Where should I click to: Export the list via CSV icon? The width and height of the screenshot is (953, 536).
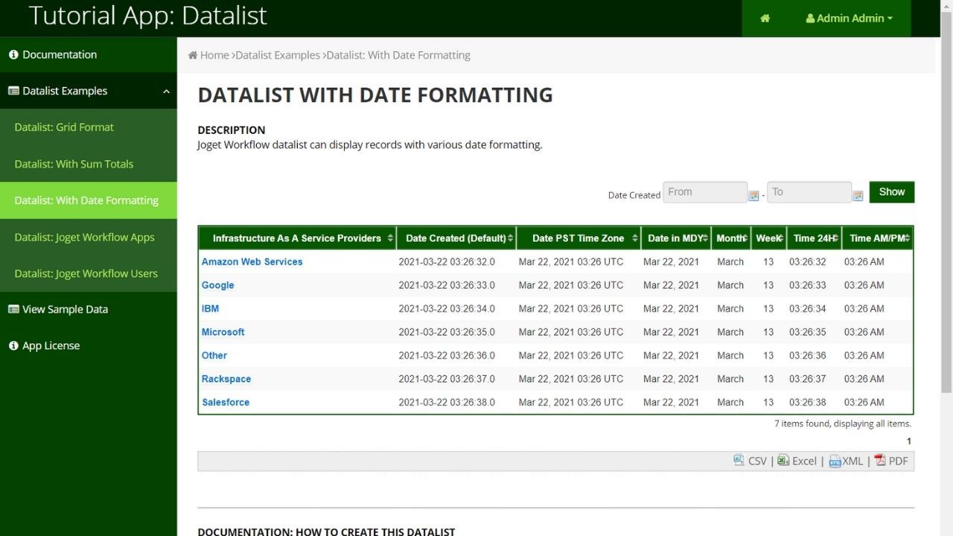(x=739, y=461)
